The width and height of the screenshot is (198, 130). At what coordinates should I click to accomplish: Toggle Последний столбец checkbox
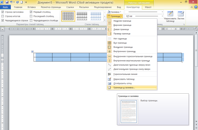31,16
